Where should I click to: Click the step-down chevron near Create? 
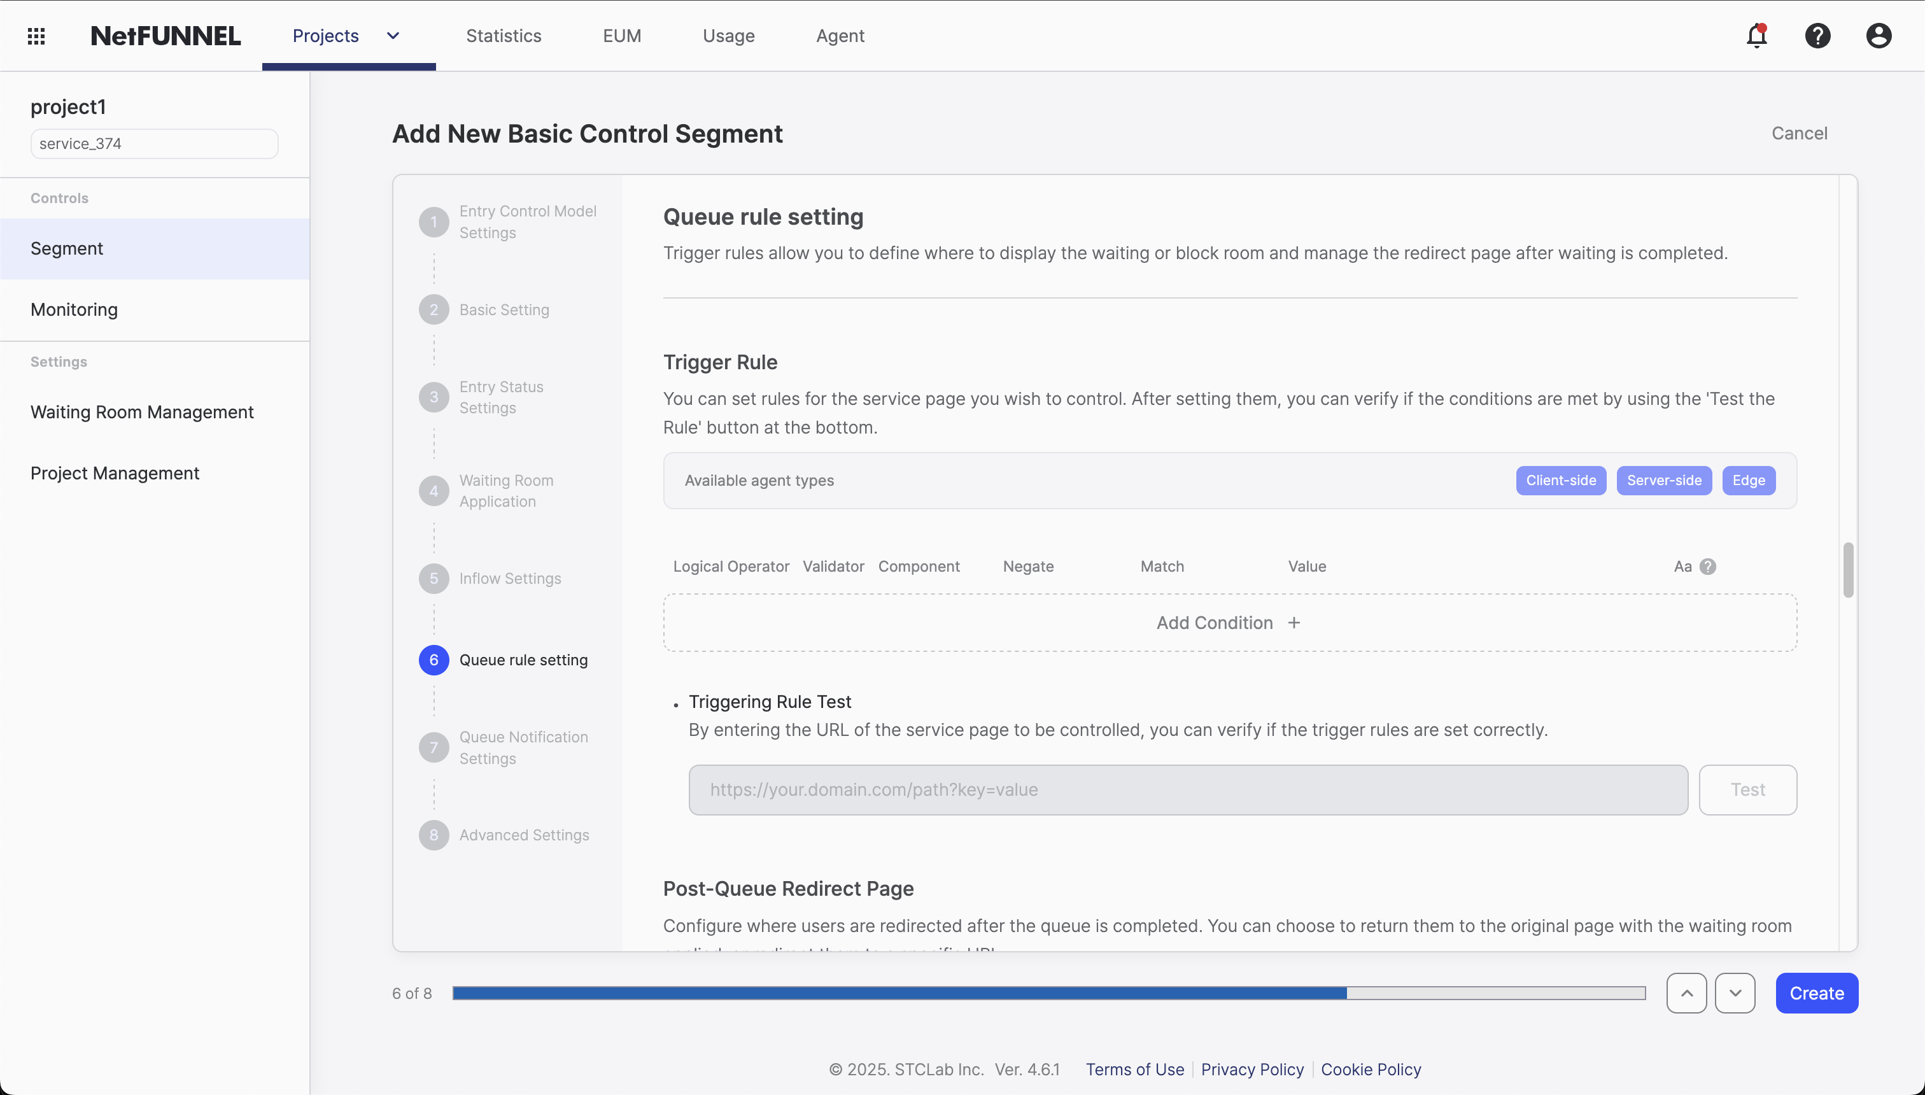coord(1735,993)
